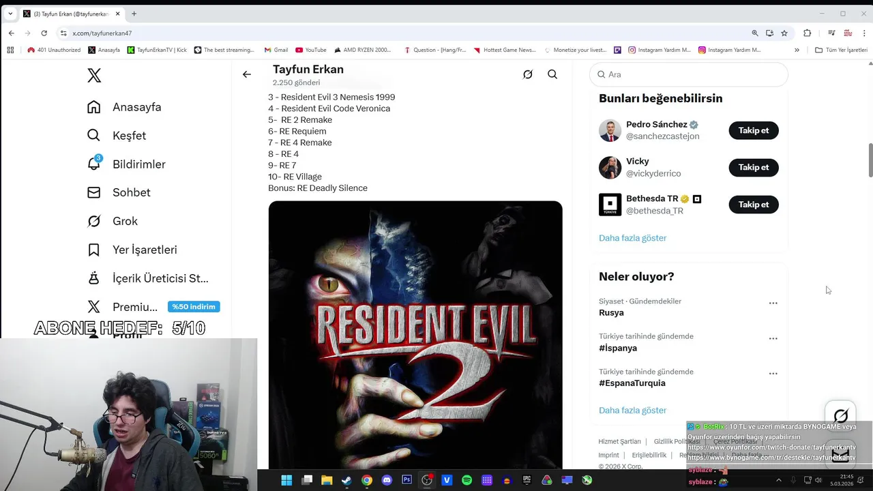The height and width of the screenshot is (491, 873).
Task: Open 401 Unauthorized bookmark
Action: tap(53, 50)
